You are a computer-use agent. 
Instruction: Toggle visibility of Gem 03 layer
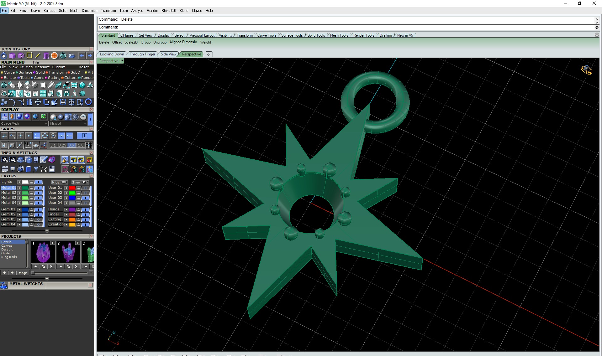coord(39,219)
